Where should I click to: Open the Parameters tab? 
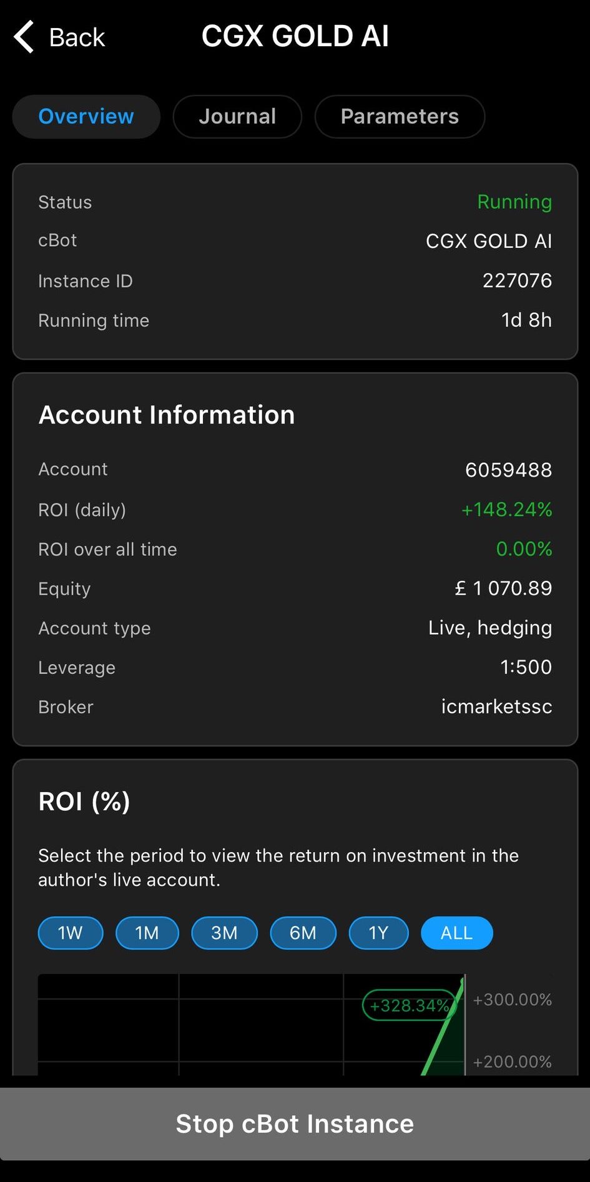tap(400, 117)
